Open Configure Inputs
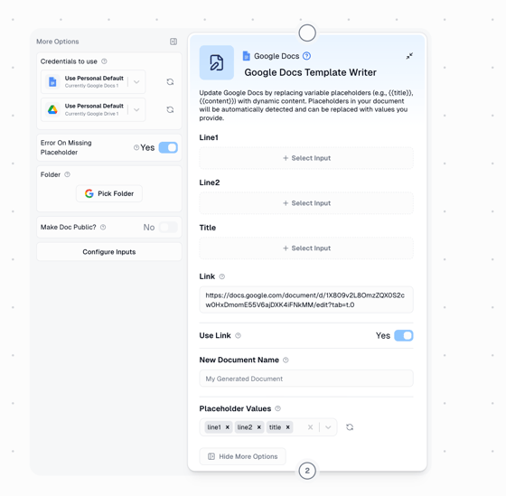 click(109, 252)
